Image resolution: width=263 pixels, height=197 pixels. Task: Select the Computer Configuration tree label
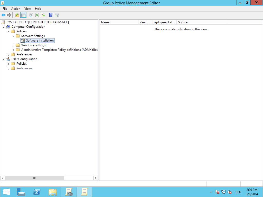pos(28,27)
